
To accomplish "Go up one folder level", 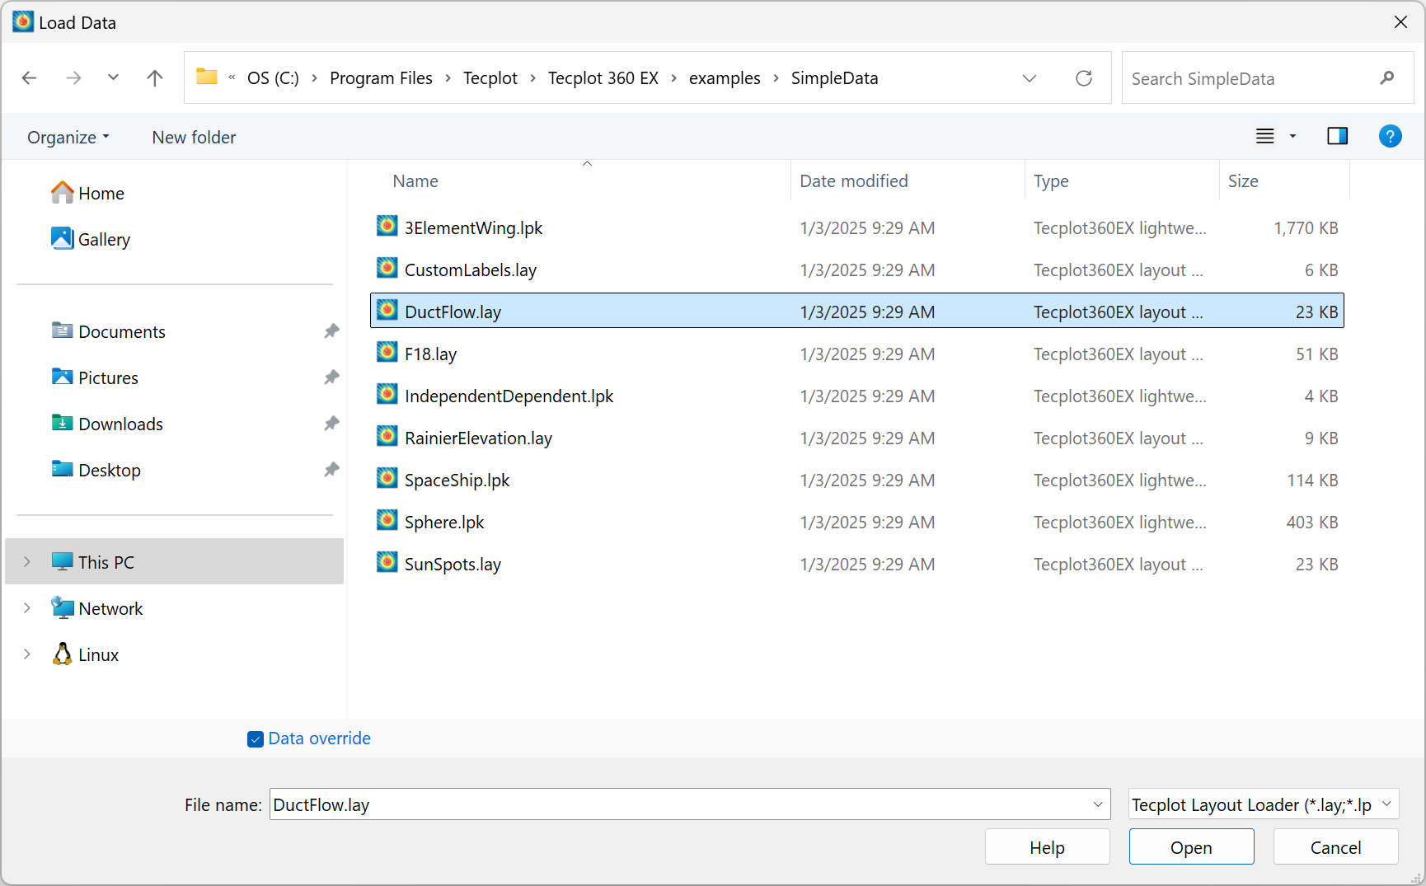I will point(154,77).
